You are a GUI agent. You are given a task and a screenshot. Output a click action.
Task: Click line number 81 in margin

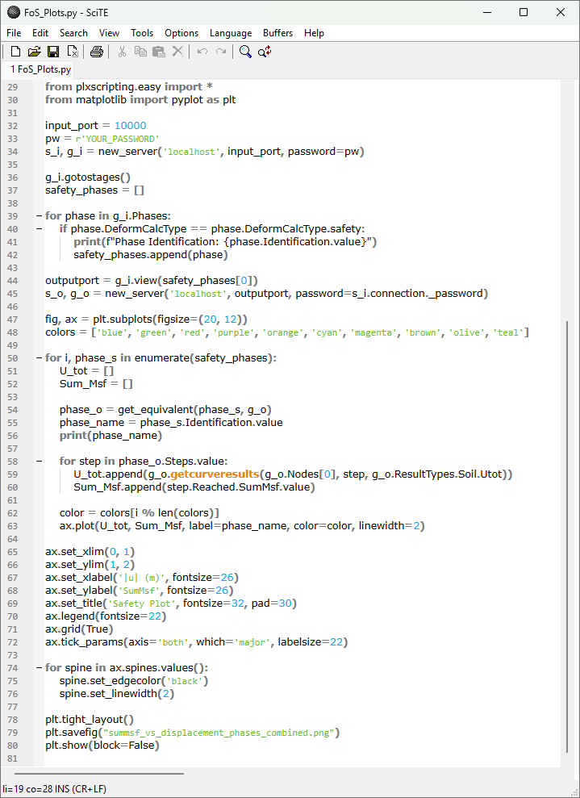point(13,758)
